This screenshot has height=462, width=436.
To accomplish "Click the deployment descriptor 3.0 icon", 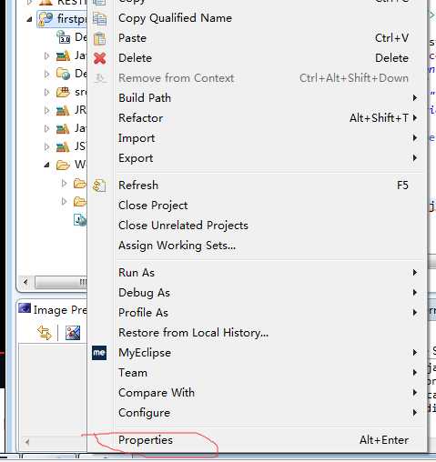I will (64, 37).
